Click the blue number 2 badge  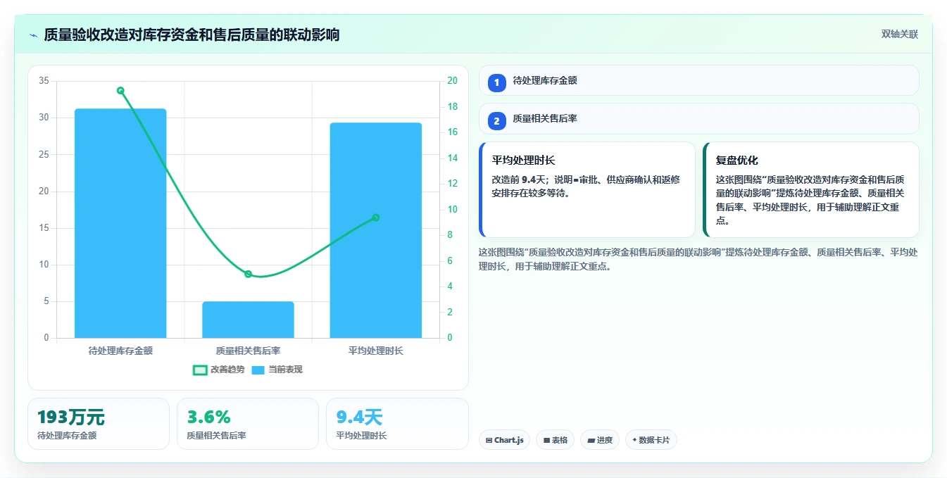496,121
